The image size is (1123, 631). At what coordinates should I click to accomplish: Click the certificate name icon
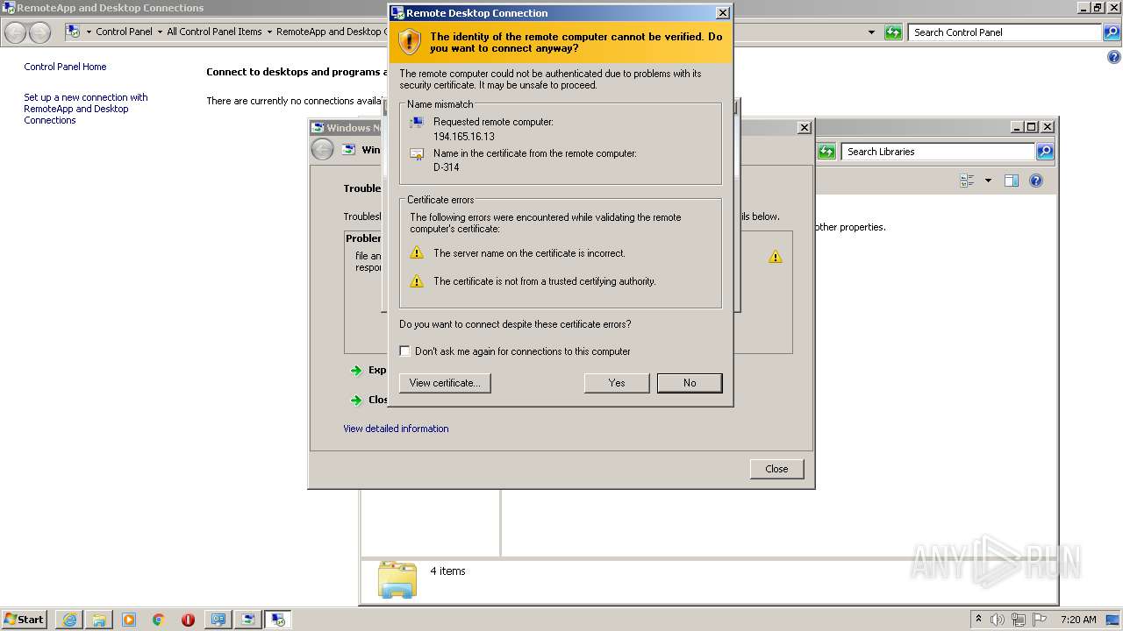(x=417, y=154)
